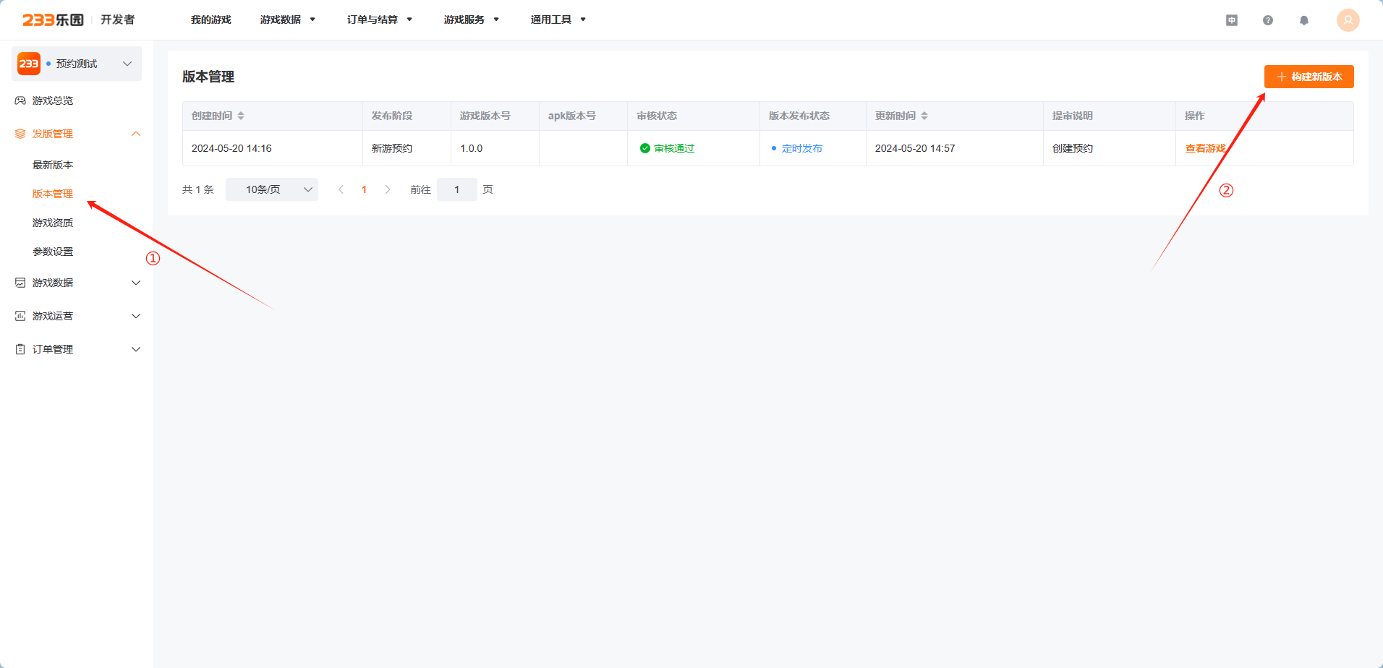Expand the 游戏数据 sidebar section
Viewport: 1383px width, 668px height.
136,283
